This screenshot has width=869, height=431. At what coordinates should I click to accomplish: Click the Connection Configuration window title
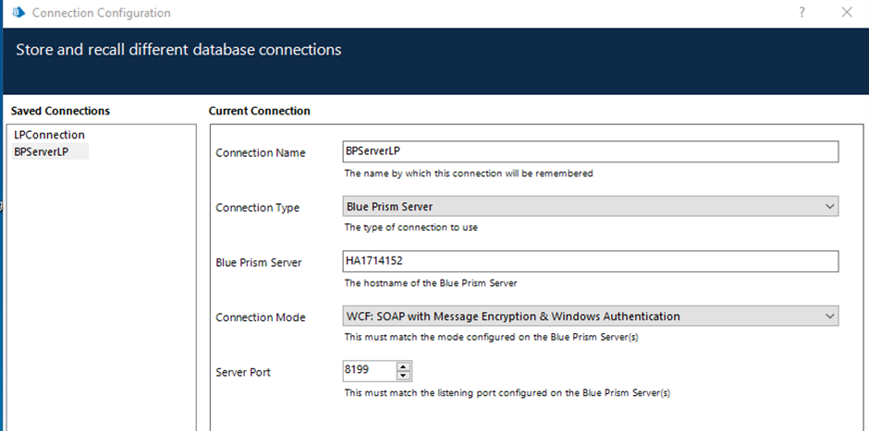102,13
